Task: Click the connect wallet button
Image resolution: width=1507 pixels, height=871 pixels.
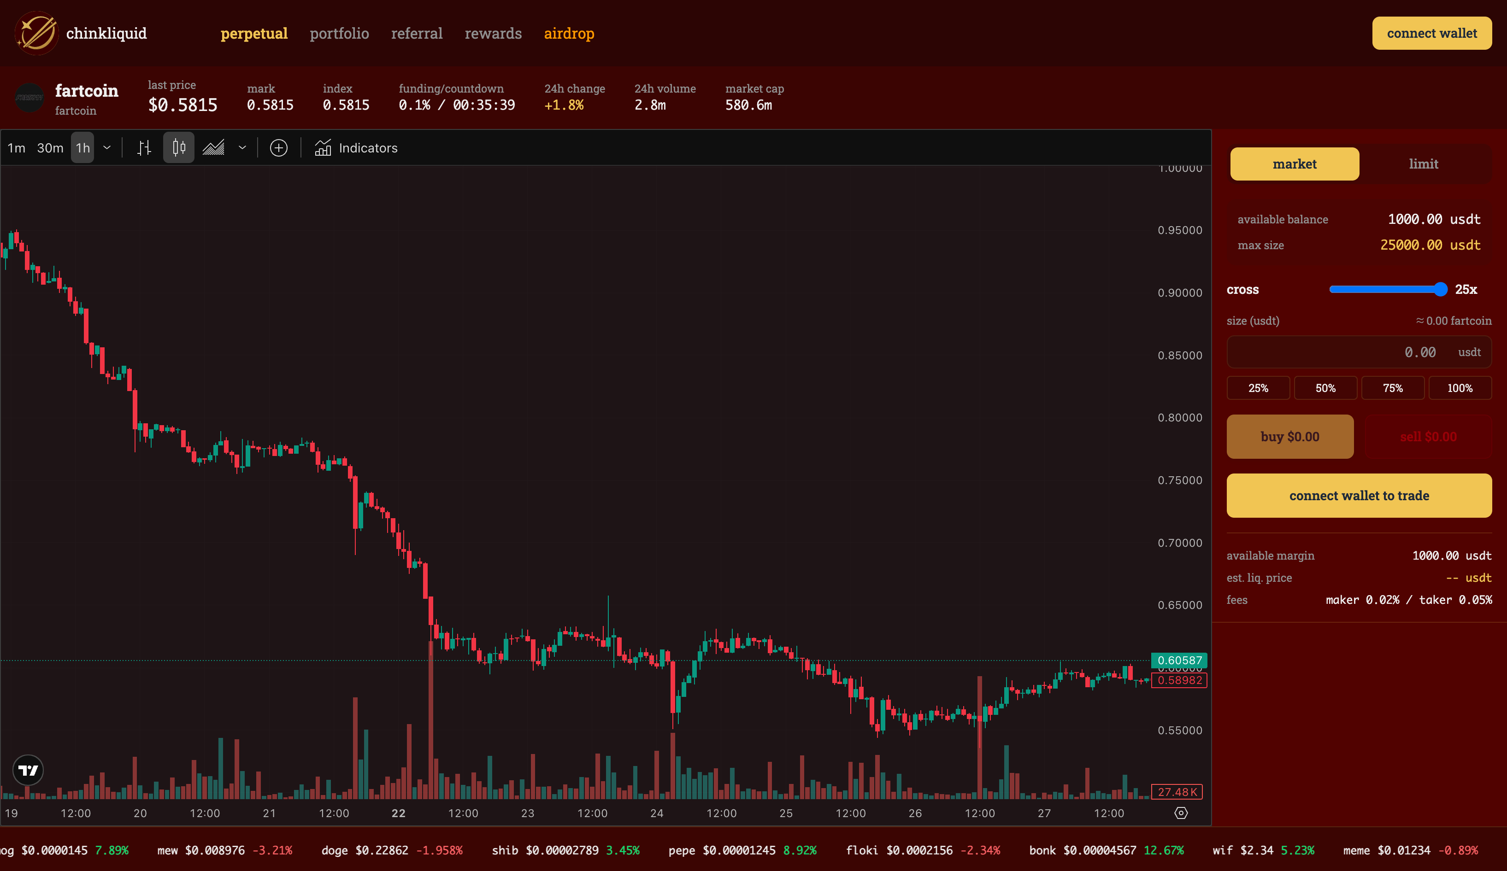Action: 1431,34
